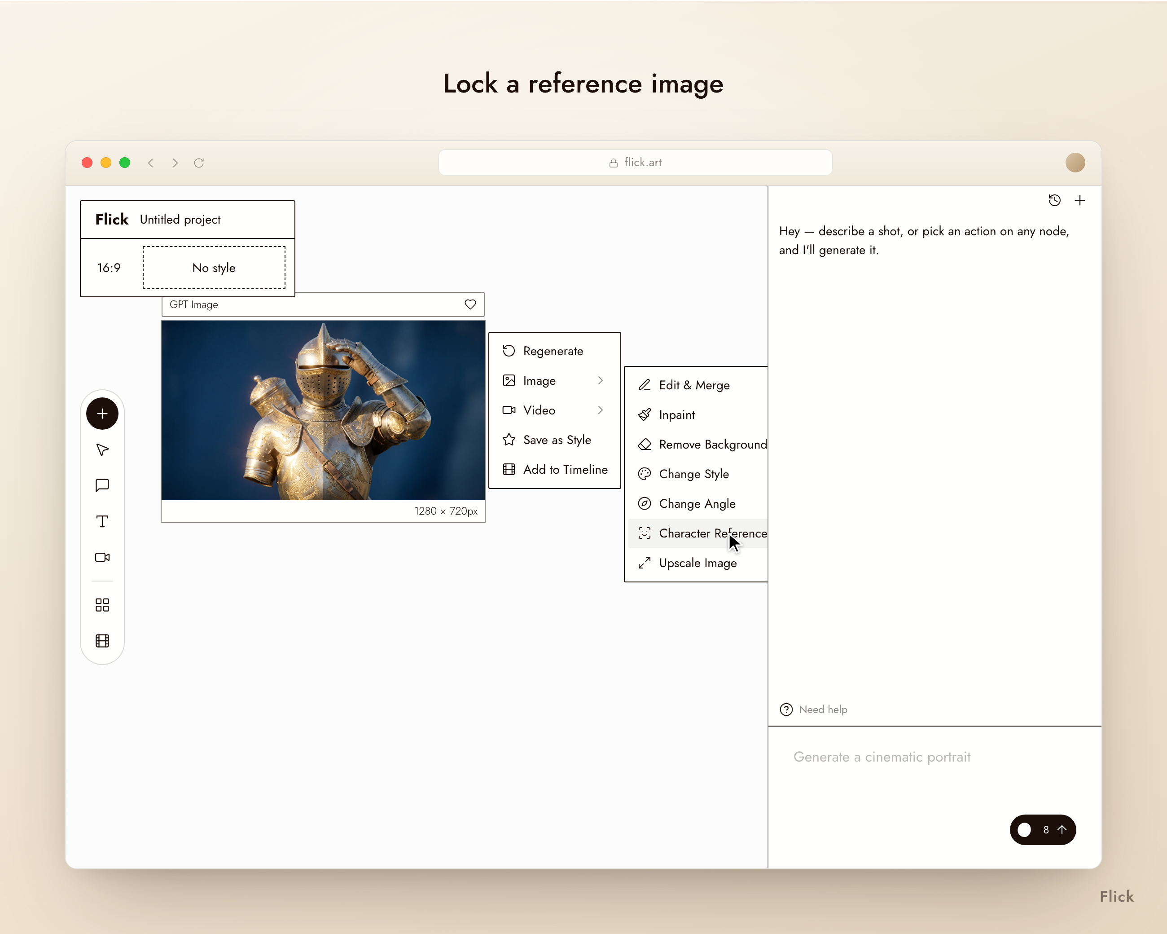Select Regenerate in the context menu
The image size is (1167, 934).
coord(554,351)
